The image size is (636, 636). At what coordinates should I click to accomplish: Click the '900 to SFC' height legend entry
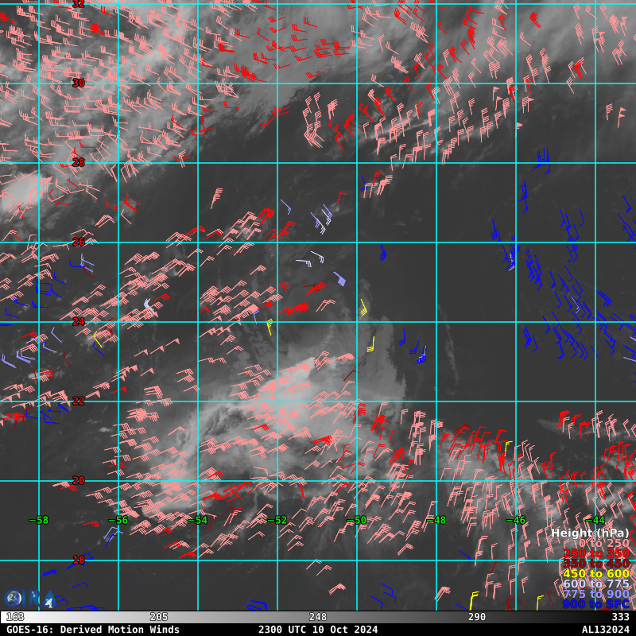pyautogui.click(x=595, y=604)
